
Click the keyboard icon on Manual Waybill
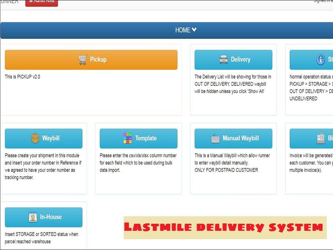(x=216, y=138)
